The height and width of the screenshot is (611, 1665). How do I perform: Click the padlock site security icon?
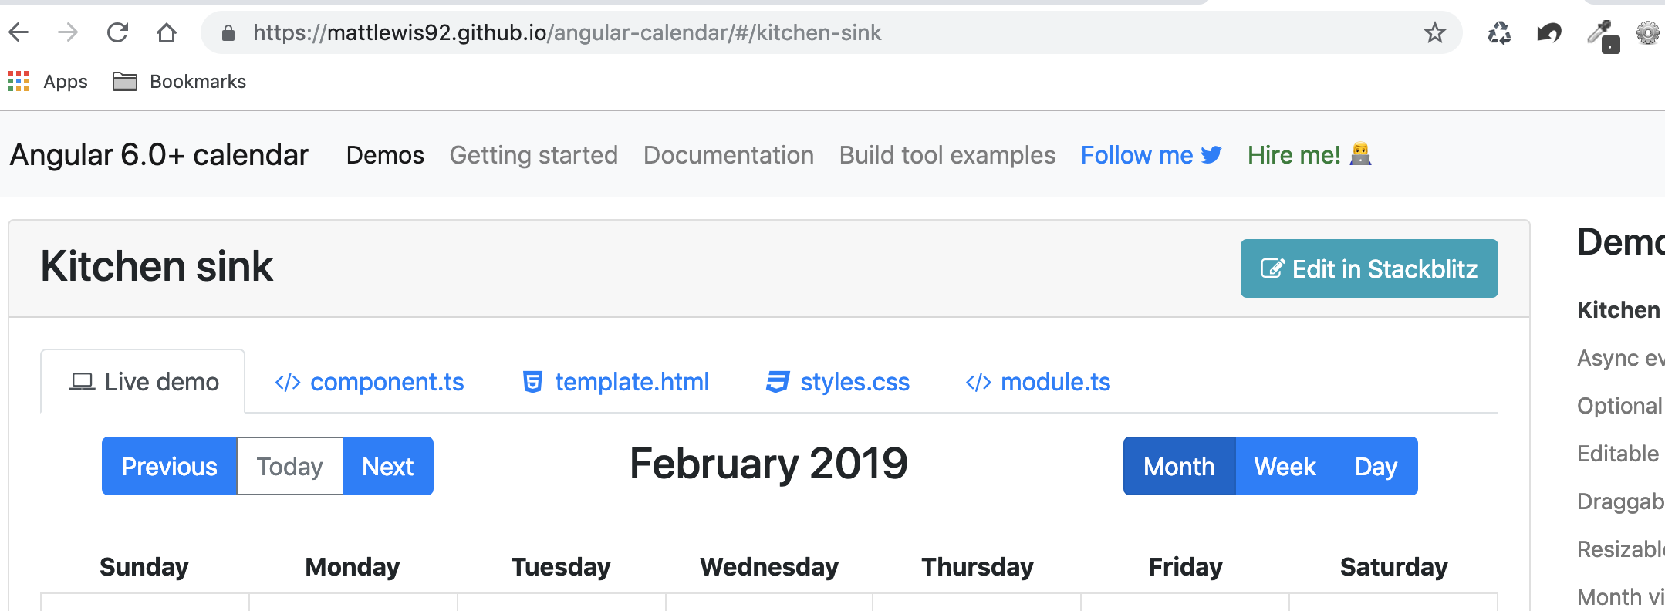228,32
